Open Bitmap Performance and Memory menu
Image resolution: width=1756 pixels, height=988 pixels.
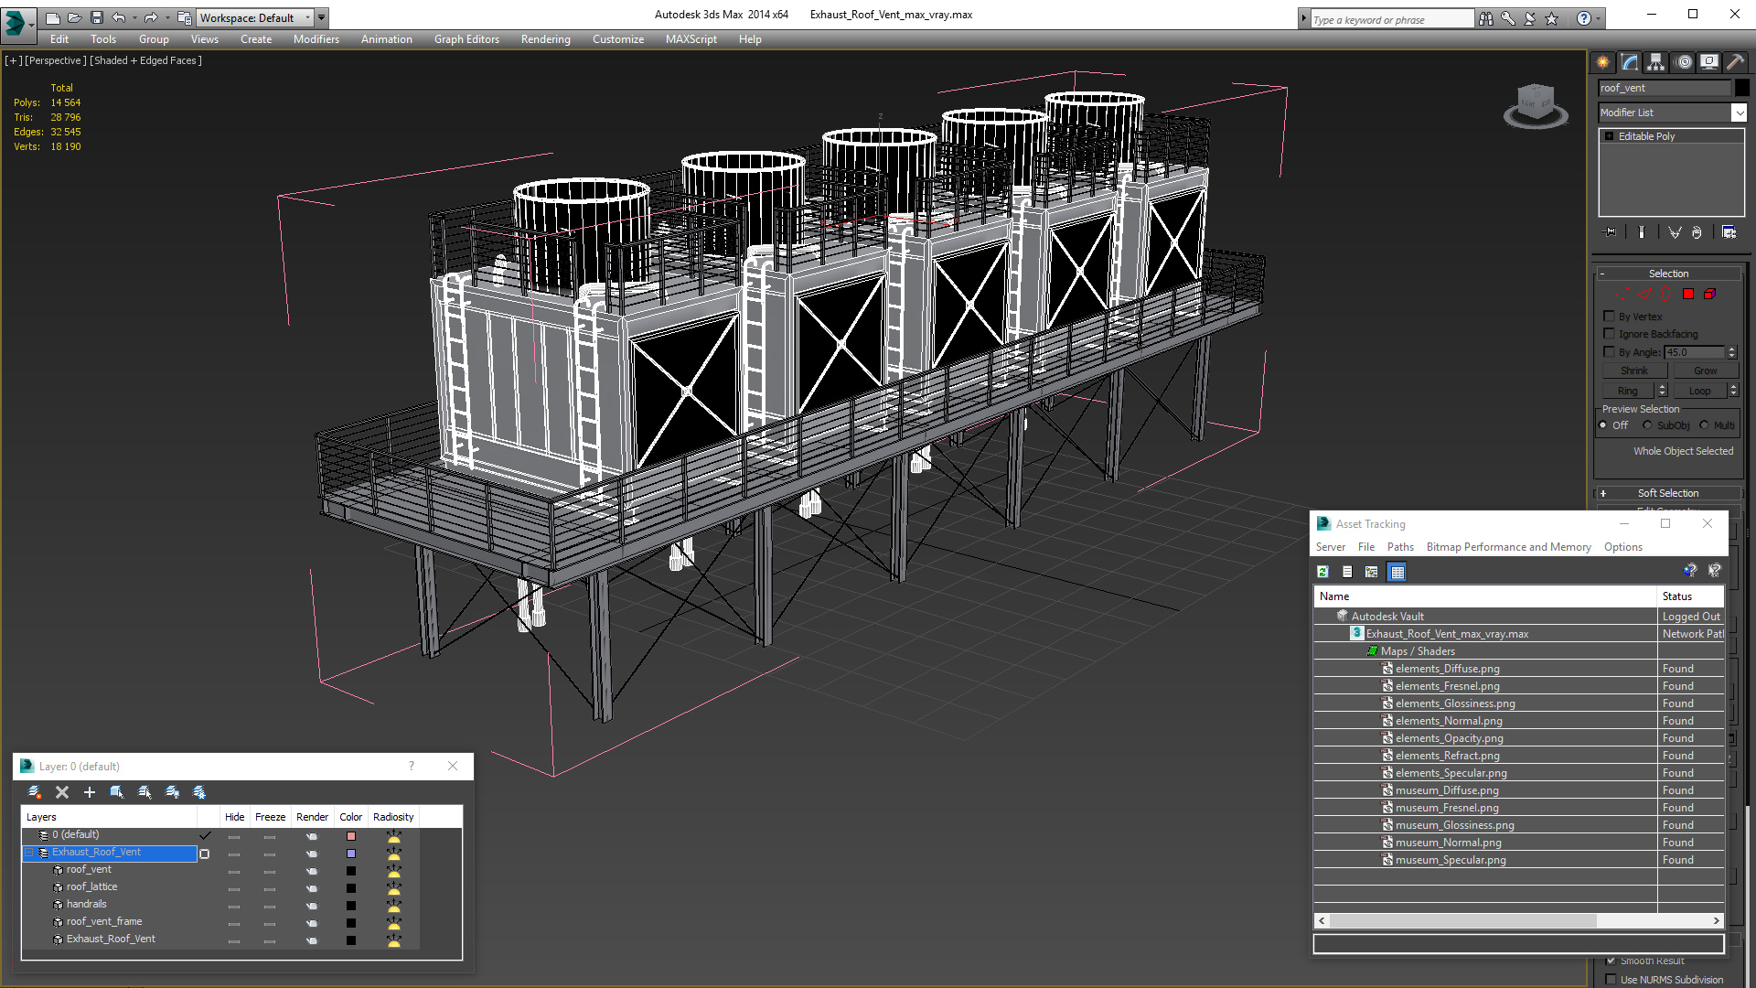point(1508,547)
